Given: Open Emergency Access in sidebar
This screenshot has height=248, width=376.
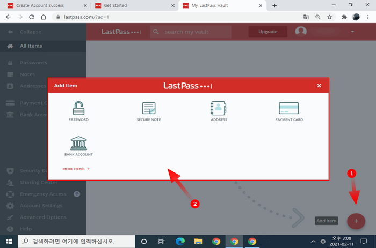Looking at the screenshot, I should point(43,194).
